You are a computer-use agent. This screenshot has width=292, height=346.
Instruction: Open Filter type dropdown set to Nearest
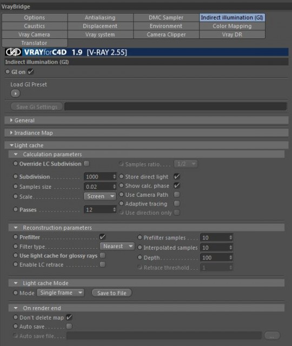pos(117,246)
